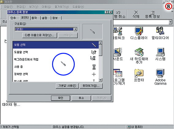Click the 삭제 toolbar icon
The height and width of the screenshot is (129, 174).
pyautogui.click(x=136, y=14)
